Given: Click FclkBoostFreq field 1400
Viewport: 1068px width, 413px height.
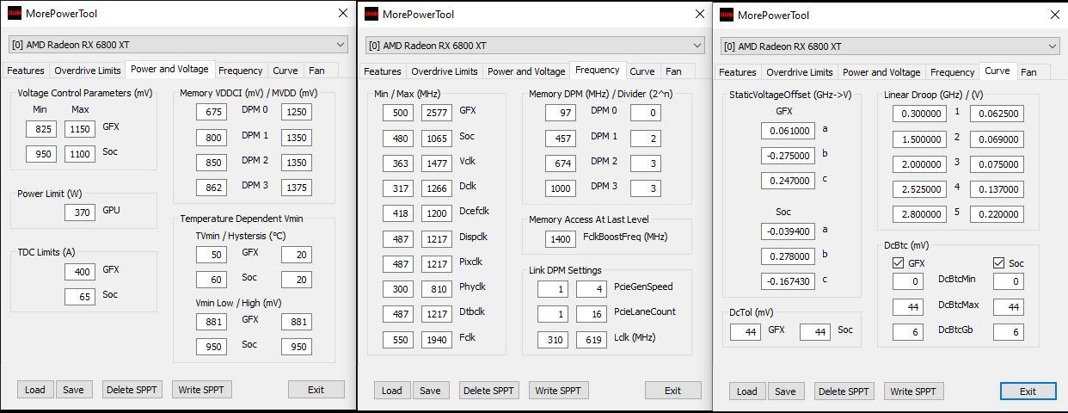Looking at the screenshot, I should click(561, 239).
